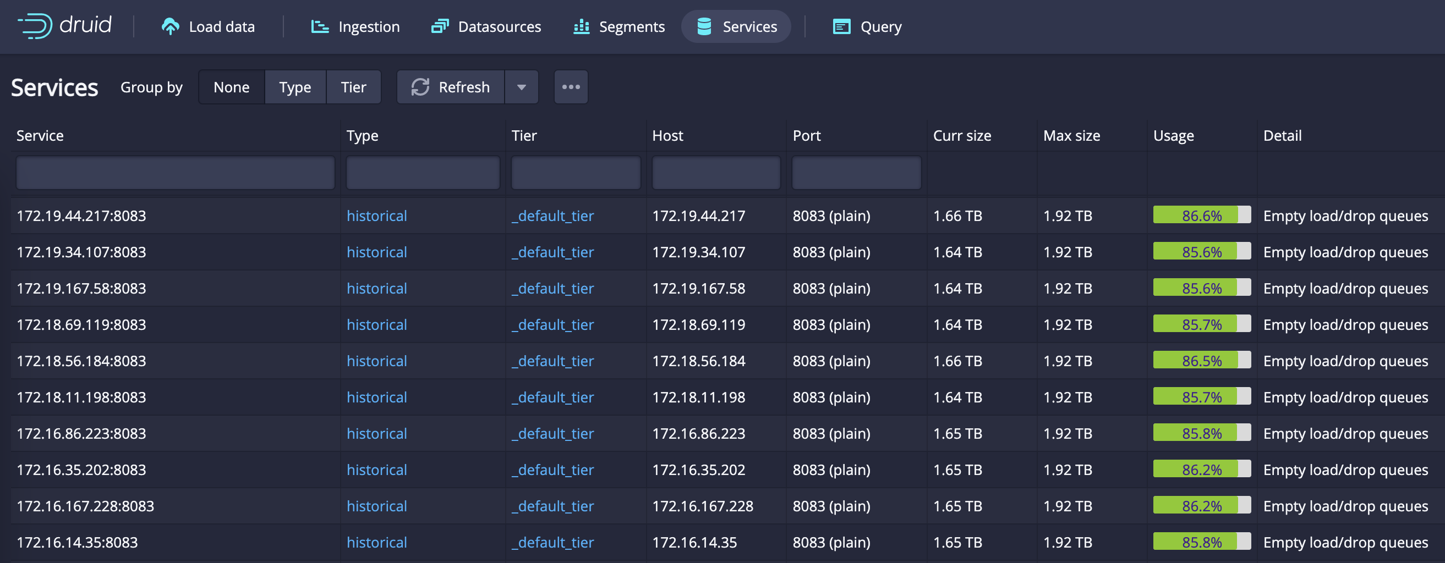The height and width of the screenshot is (563, 1445).
Task: Select the Services tab
Action: tap(736, 26)
